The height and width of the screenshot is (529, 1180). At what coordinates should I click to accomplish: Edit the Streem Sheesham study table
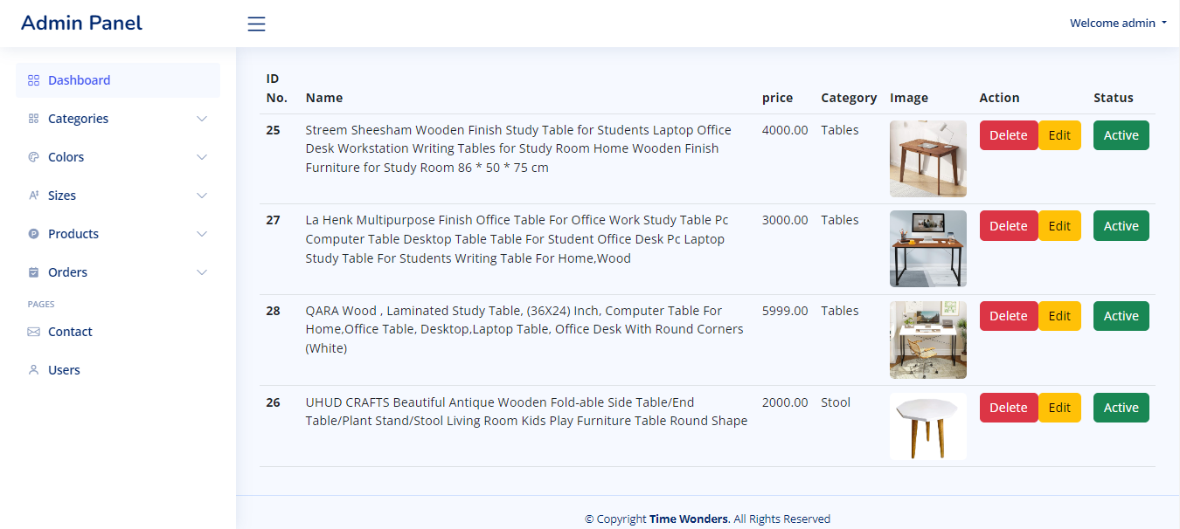(1059, 135)
